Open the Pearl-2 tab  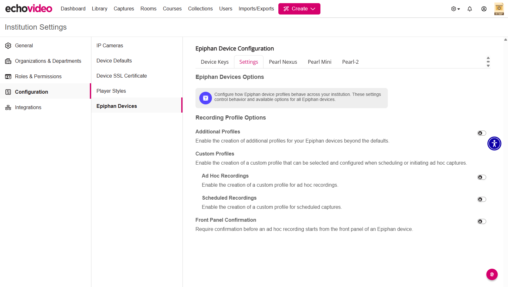click(350, 62)
